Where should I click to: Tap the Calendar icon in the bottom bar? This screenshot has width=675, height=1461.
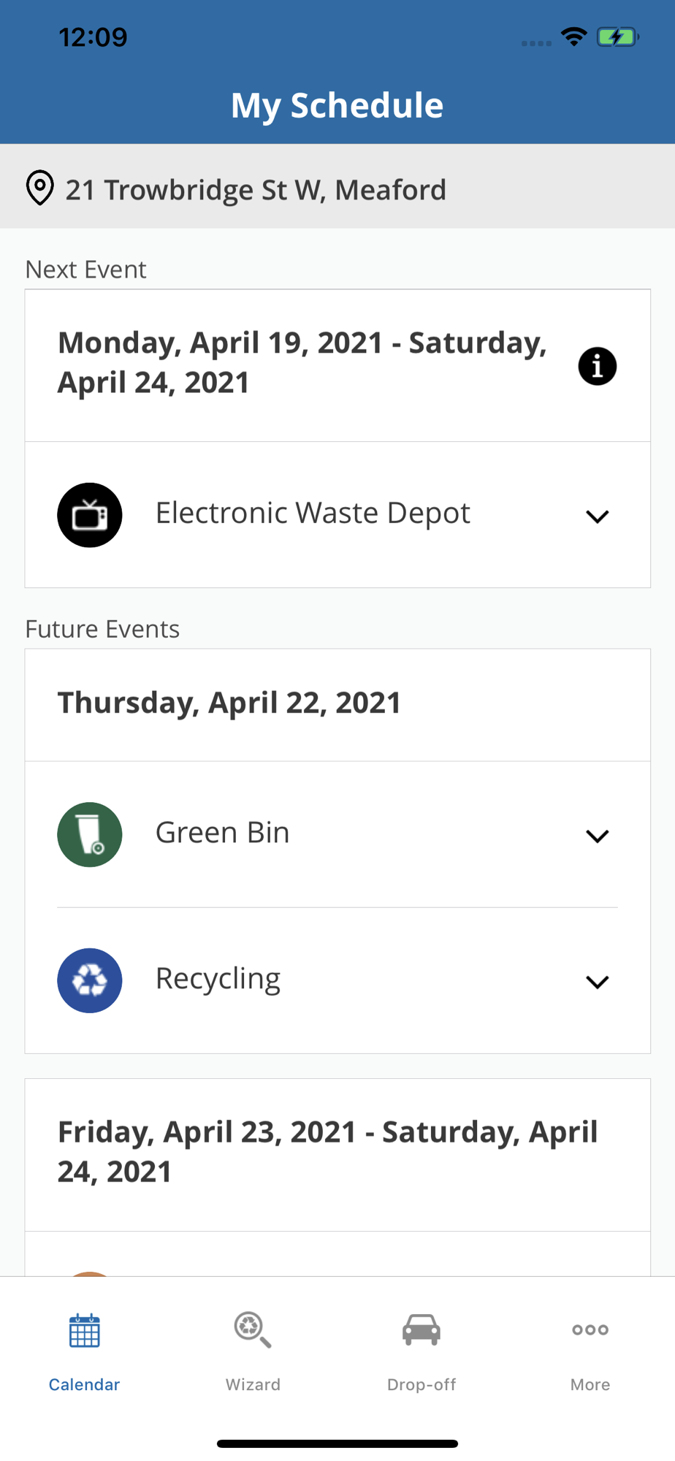click(x=84, y=1330)
